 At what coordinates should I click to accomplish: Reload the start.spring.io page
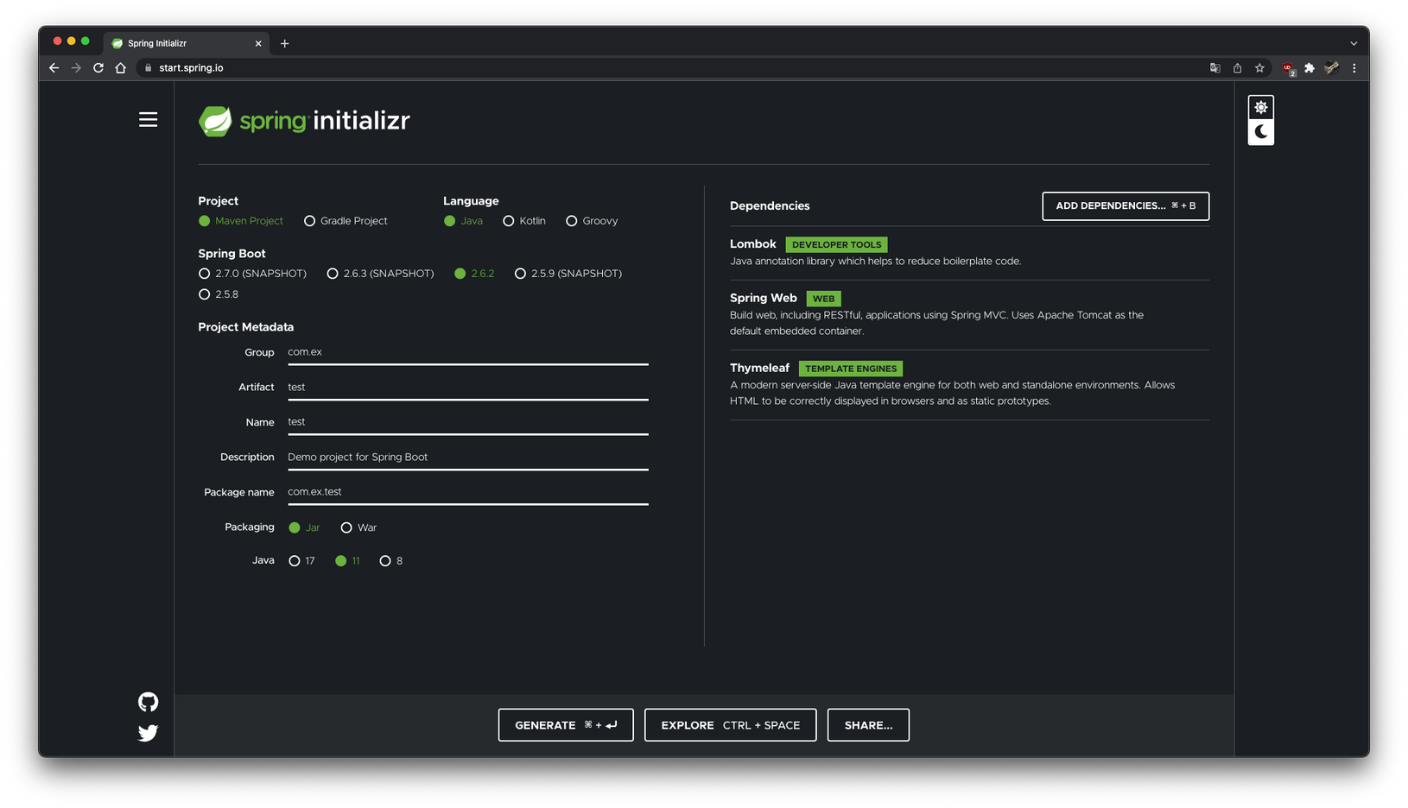[x=98, y=68]
